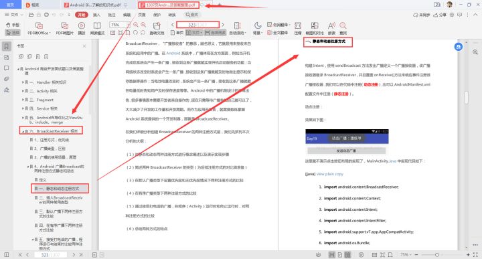Toggle eye protection mode in status bar
Screen dimensions: 482x259
coord(319,255)
